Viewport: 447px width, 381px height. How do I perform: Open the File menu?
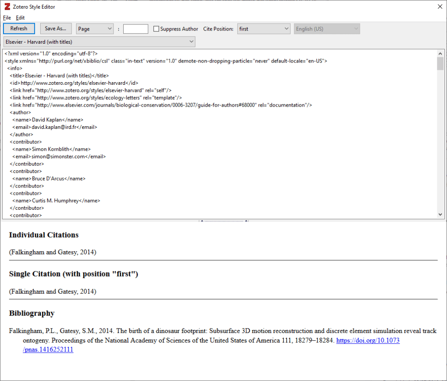pos(7,17)
